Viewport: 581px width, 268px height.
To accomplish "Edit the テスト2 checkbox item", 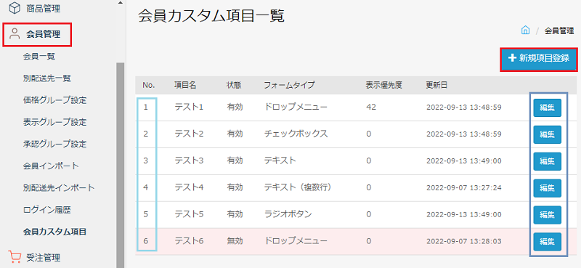I will 548,134.
